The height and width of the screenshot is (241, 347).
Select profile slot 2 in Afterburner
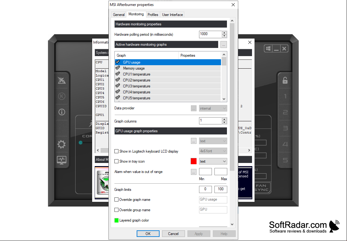click(x=285, y=112)
